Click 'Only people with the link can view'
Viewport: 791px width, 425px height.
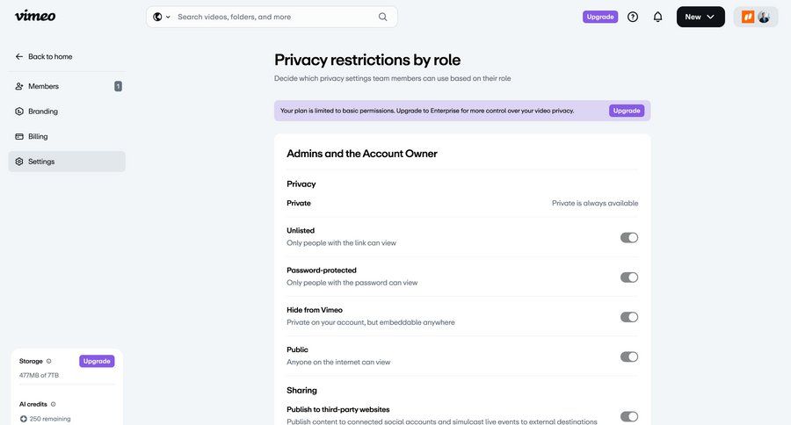[x=341, y=243]
